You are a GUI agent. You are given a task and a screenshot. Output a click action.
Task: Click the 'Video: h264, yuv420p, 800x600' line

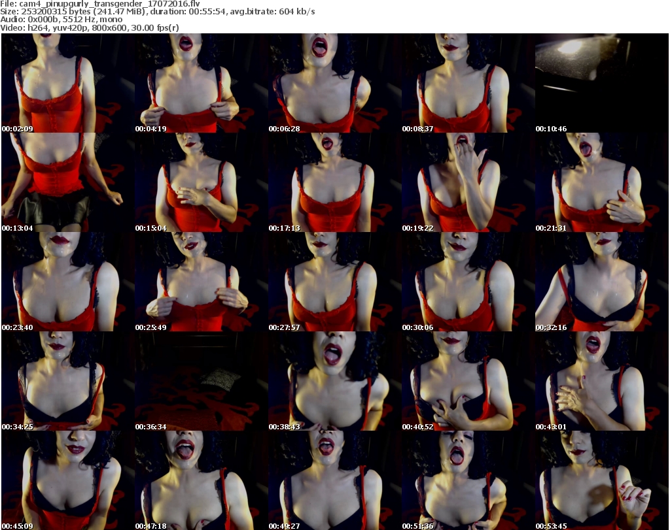point(89,27)
